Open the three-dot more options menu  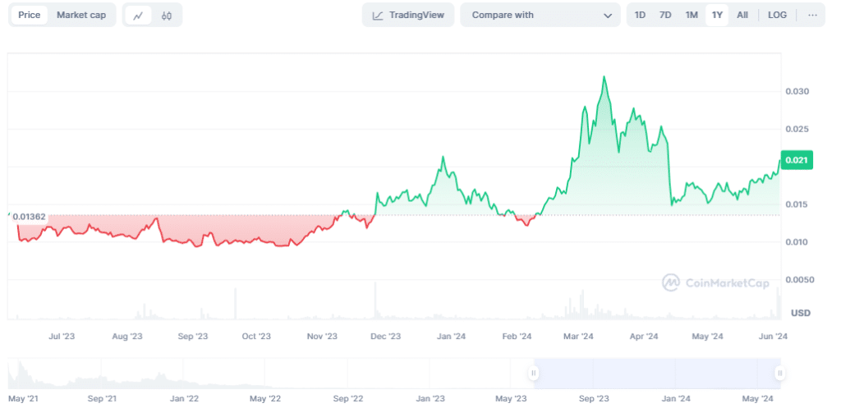pos(812,15)
